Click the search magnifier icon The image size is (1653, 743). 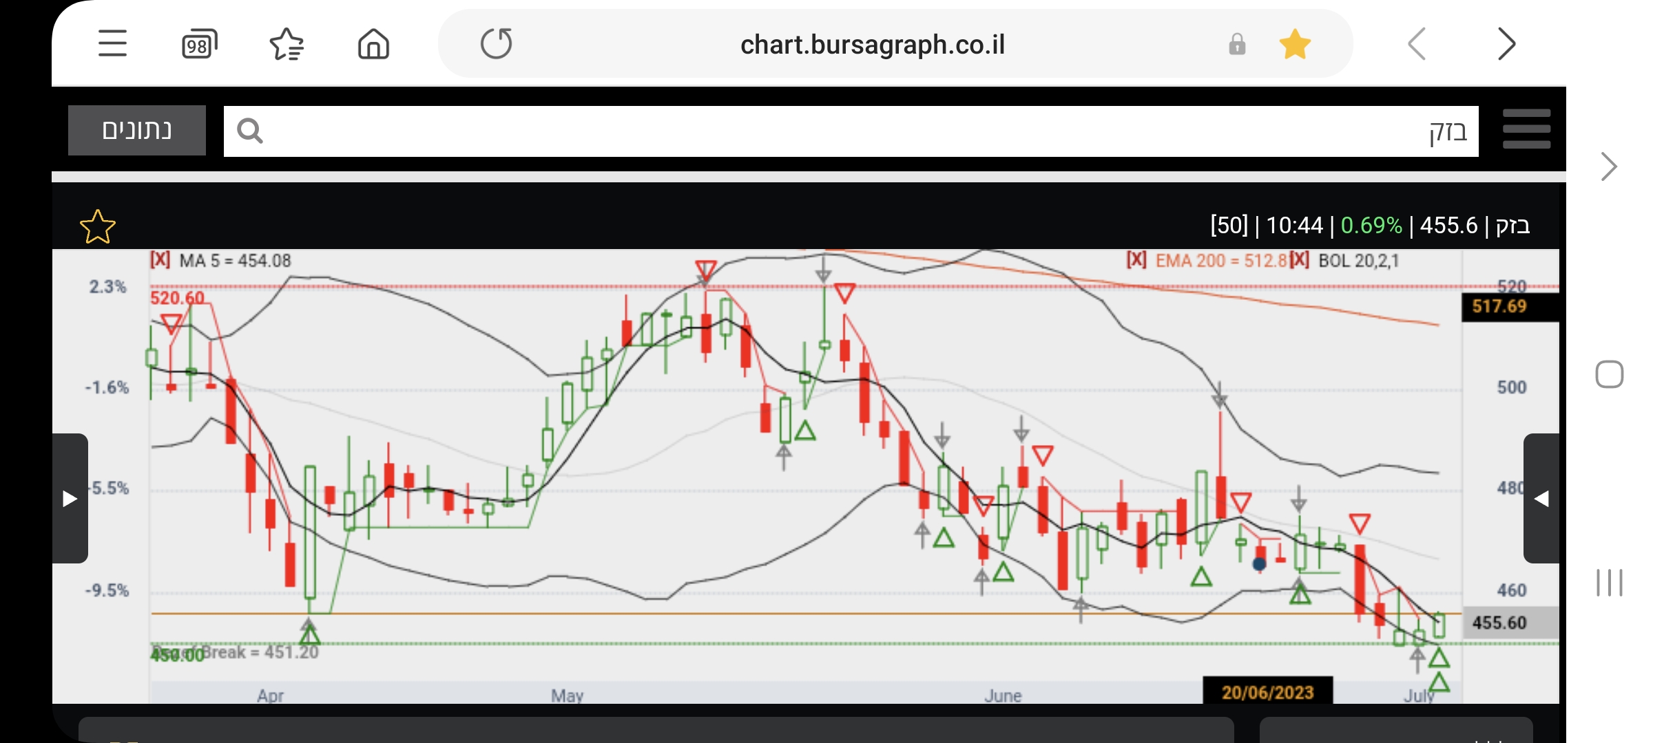point(249,131)
